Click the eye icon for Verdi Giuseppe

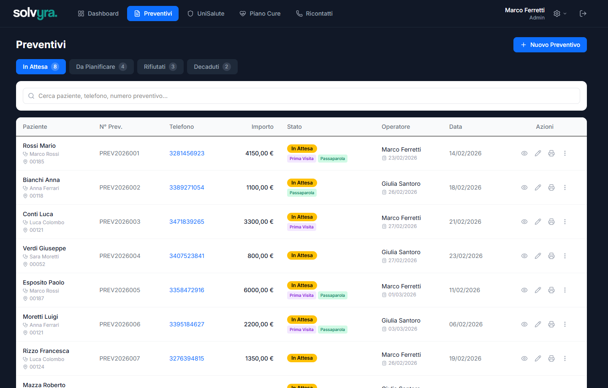click(524, 256)
